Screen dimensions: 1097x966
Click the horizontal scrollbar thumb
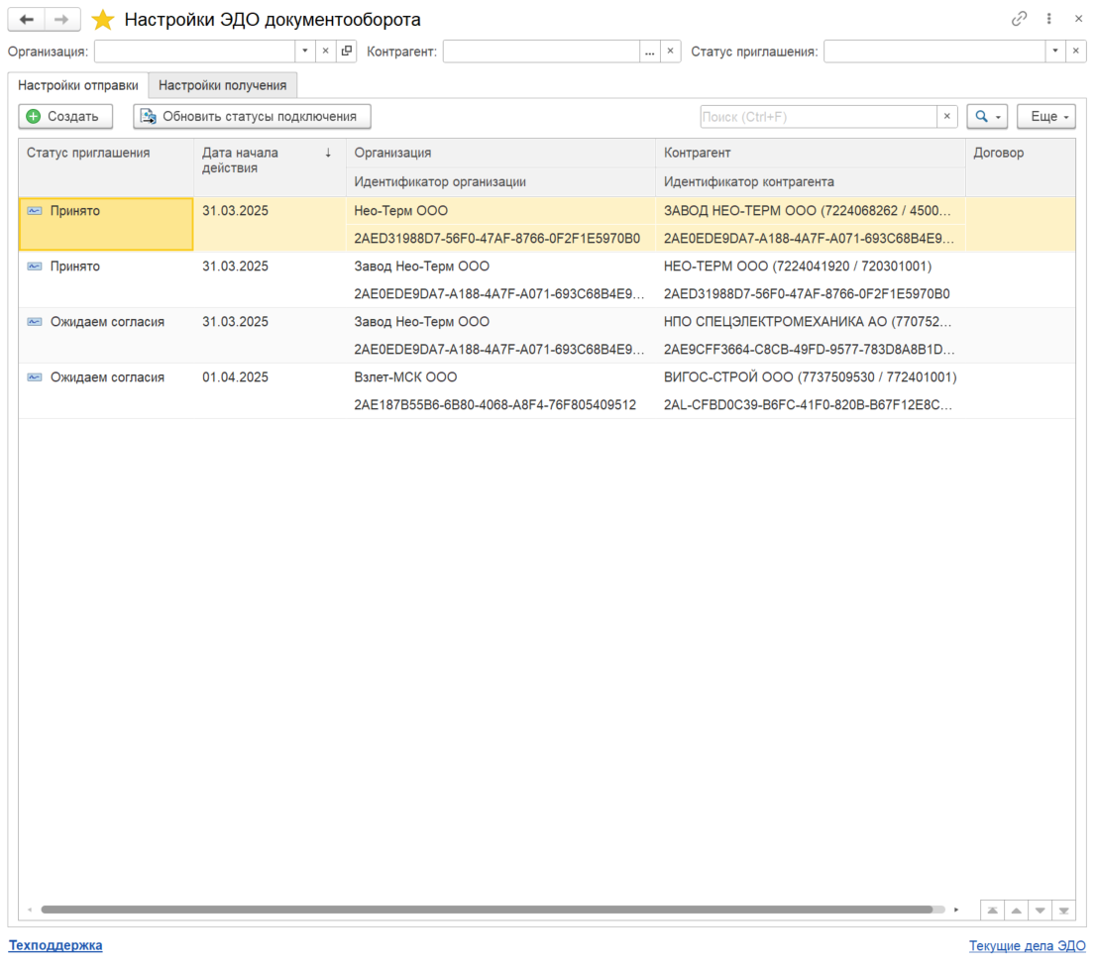(x=487, y=910)
